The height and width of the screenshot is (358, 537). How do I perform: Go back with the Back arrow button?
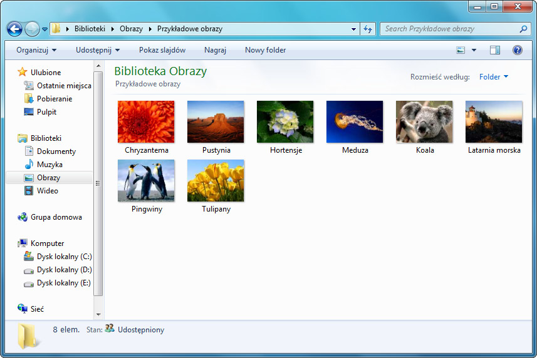tap(15, 29)
